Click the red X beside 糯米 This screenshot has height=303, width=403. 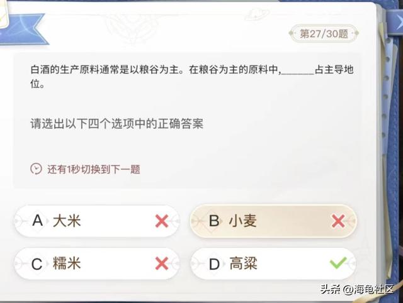pyautogui.click(x=162, y=264)
